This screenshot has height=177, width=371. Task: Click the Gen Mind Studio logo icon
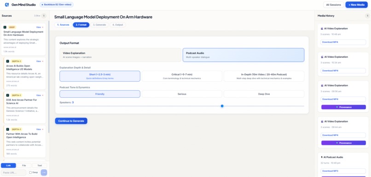(7, 5)
